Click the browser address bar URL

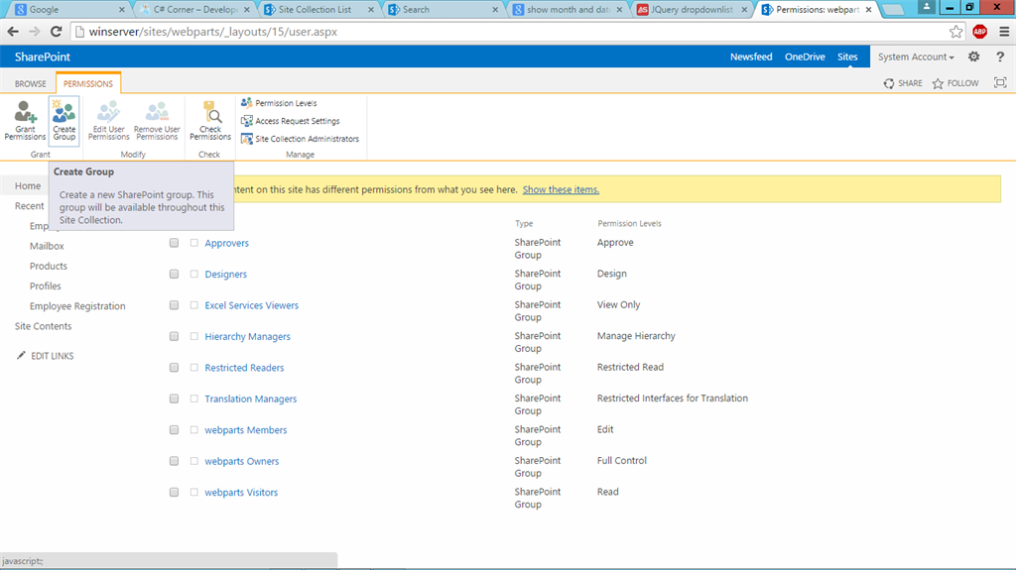(x=213, y=32)
